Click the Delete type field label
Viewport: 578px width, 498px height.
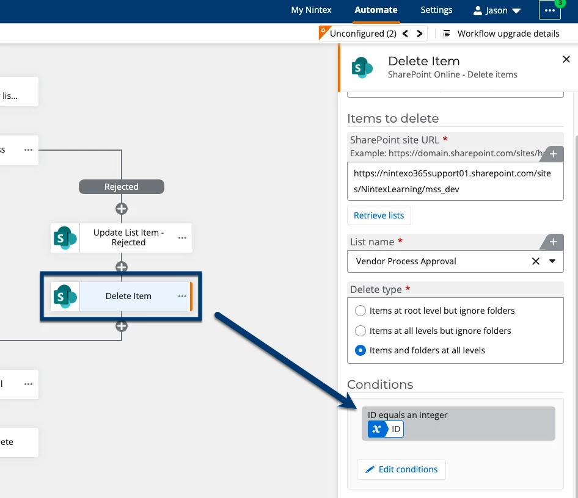pos(376,290)
